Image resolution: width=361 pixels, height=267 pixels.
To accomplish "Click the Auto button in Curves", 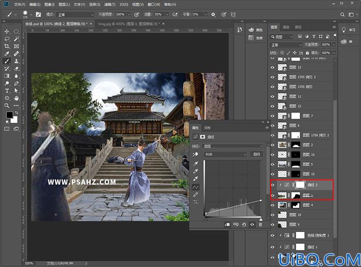I will 256,155.
